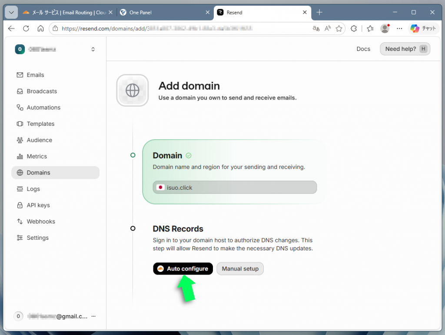Open account options menu next to email
Image resolution: width=445 pixels, height=335 pixels.
[x=93, y=316]
